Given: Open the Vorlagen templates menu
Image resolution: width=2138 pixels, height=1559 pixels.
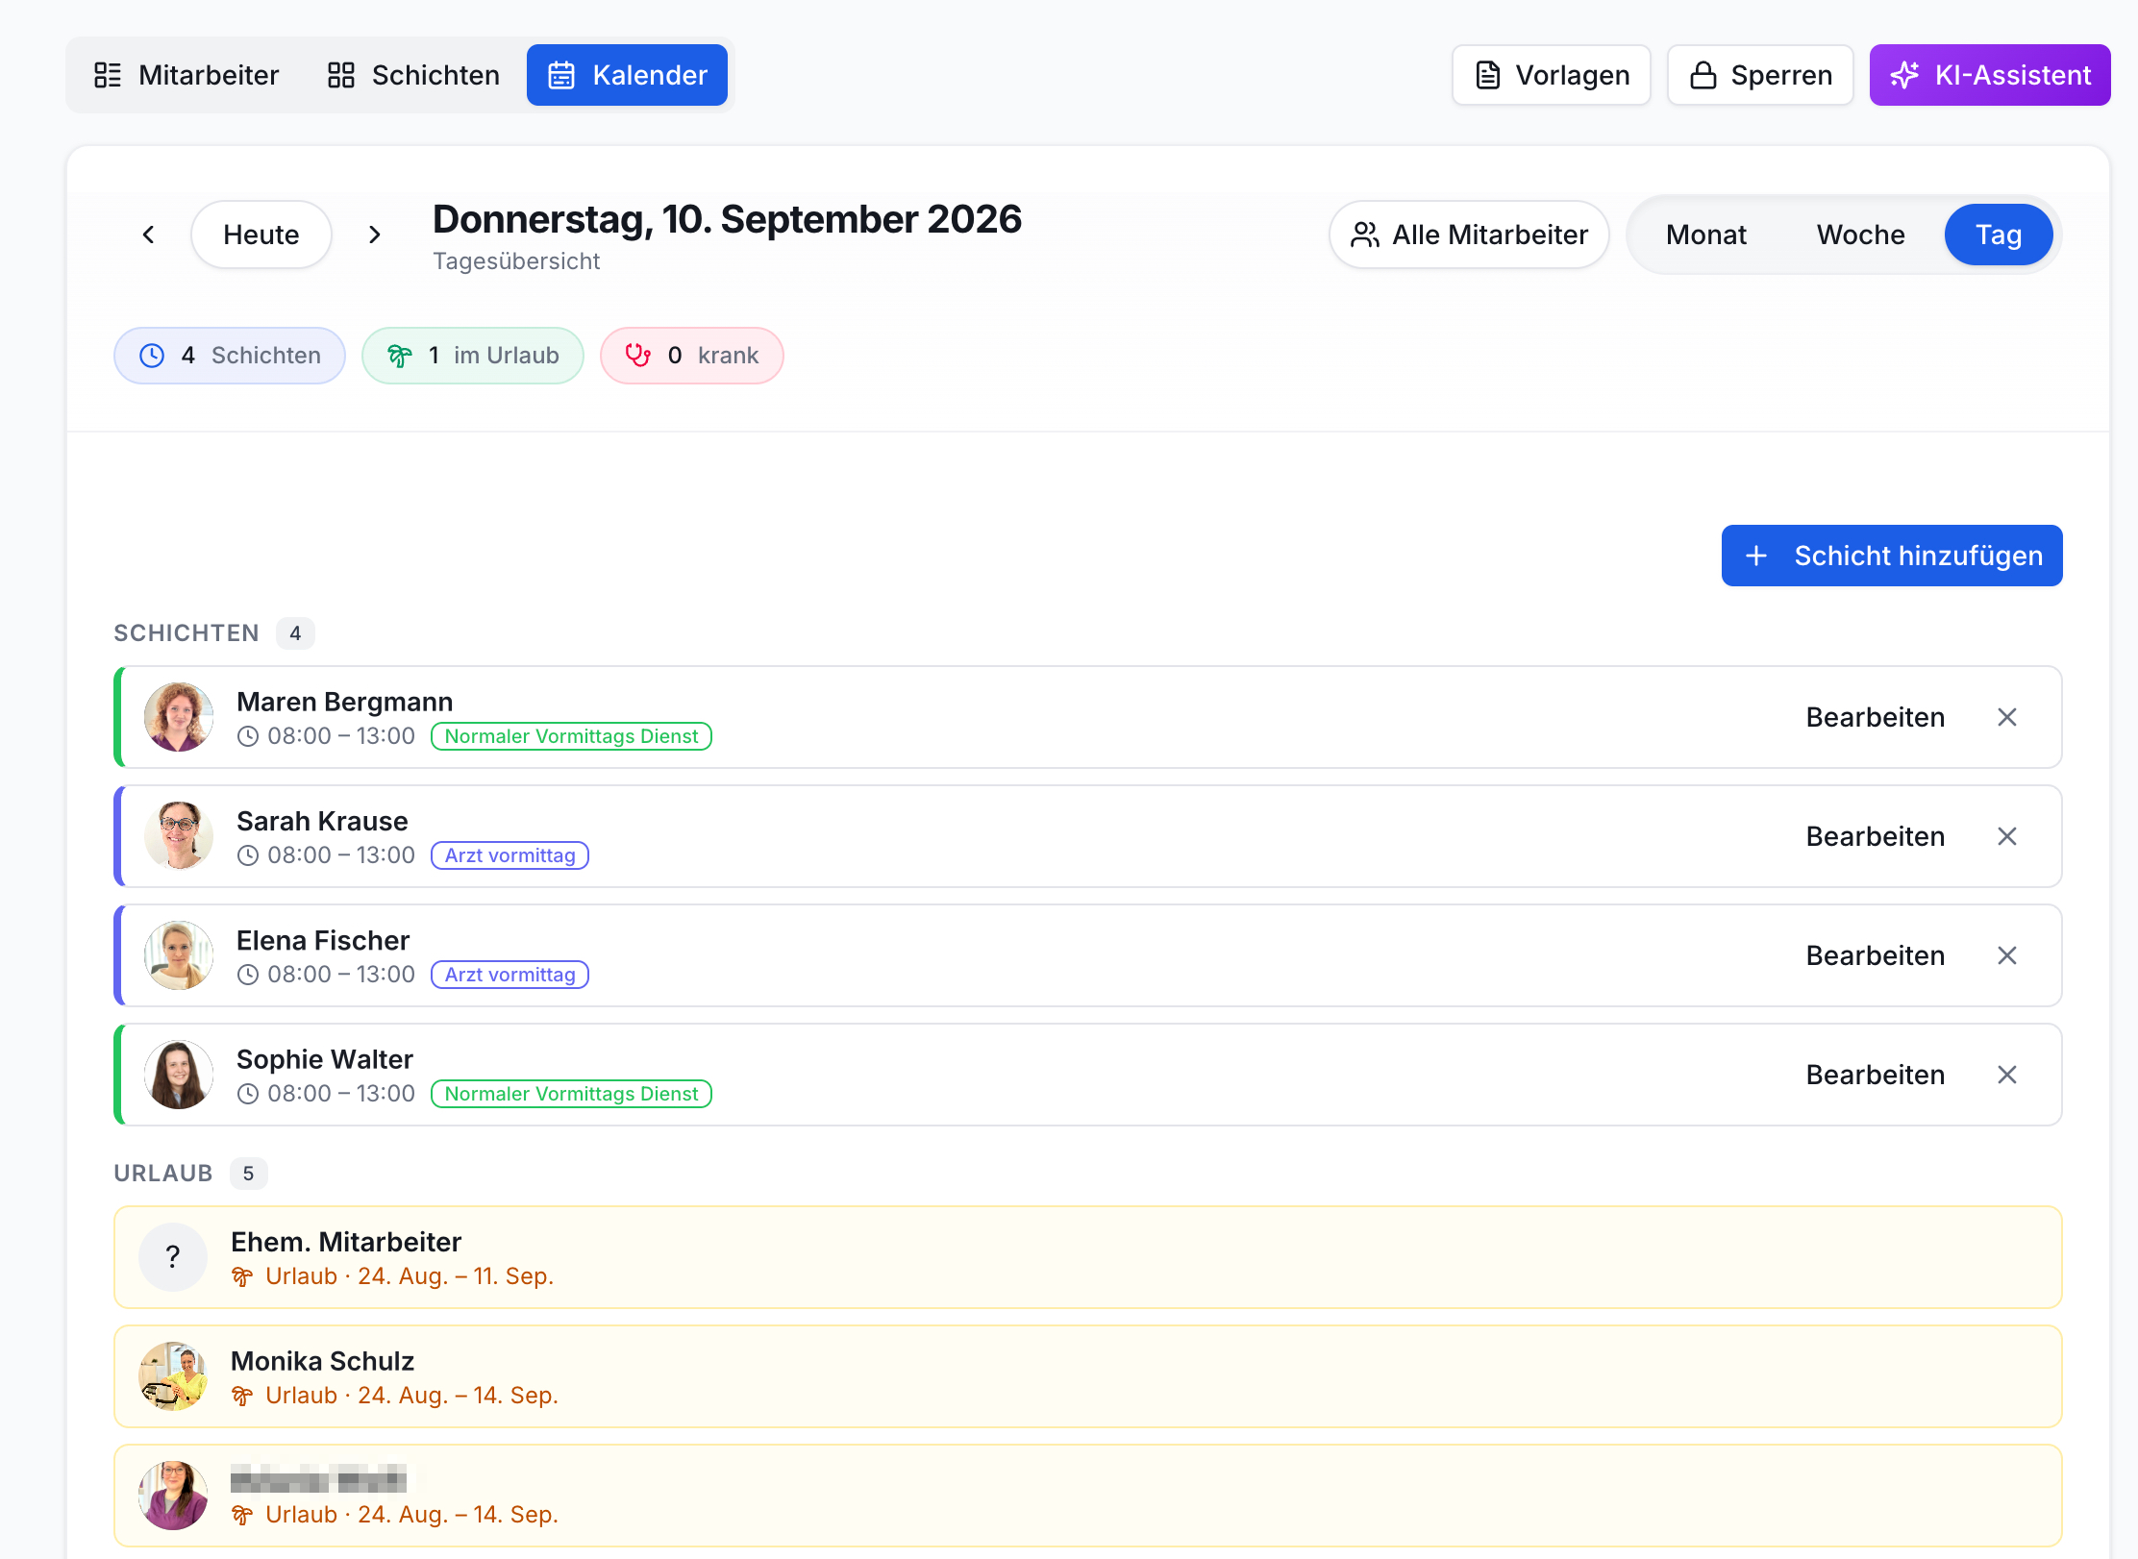Looking at the screenshot, I should (x=1552, y=75).
